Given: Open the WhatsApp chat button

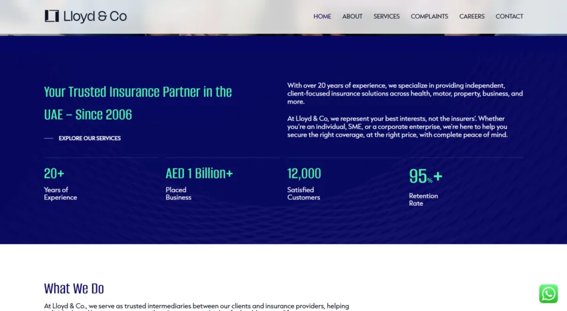Looking at the screenshot, I should pyautogui.click(x=548, y=294).
